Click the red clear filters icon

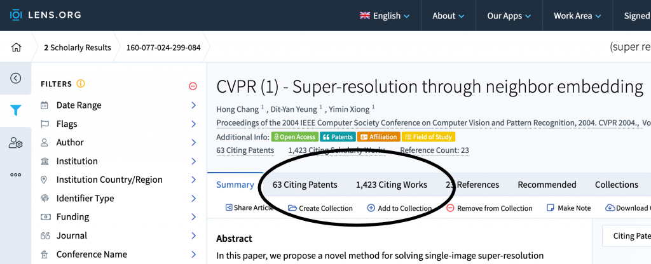coord(193,86)
